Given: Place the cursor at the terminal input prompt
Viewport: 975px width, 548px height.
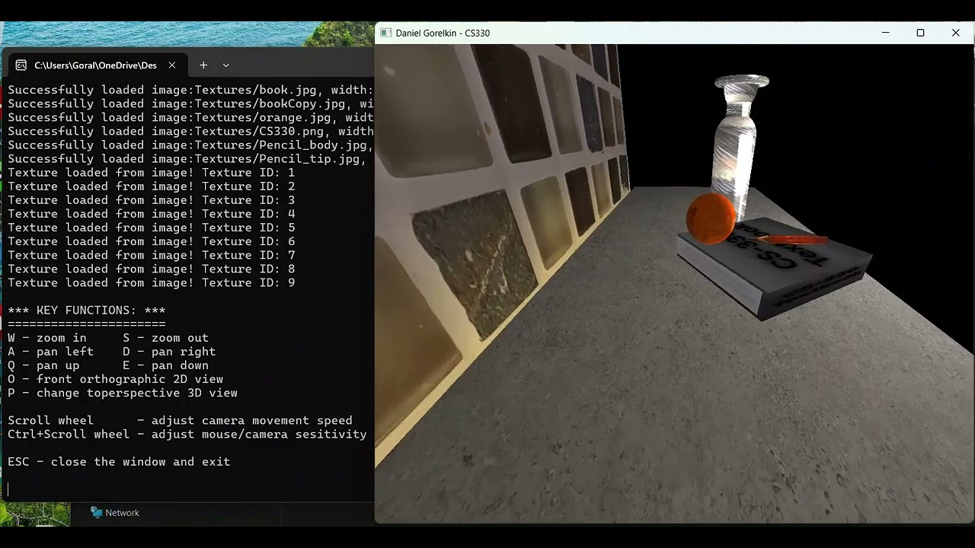Looking at the screenshot, I should (x=9, y=489).
